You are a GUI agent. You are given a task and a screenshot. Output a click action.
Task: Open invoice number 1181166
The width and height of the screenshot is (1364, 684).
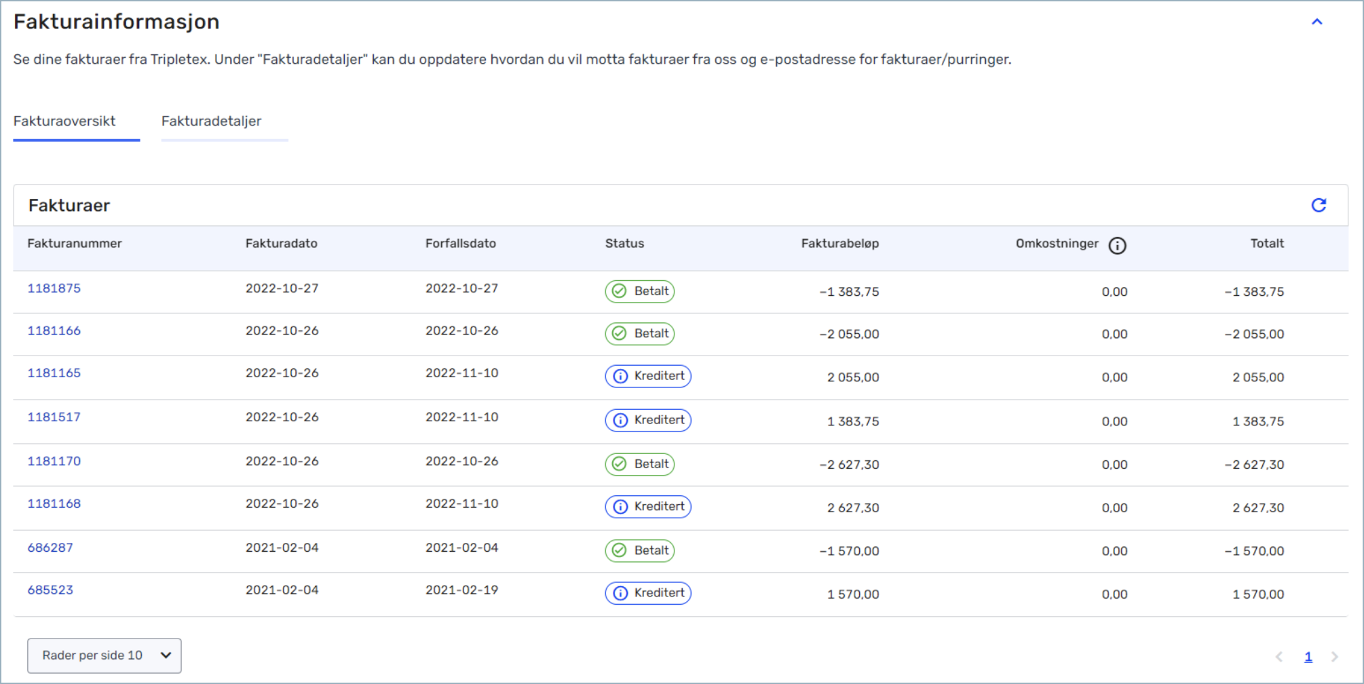tap(54, 331)
